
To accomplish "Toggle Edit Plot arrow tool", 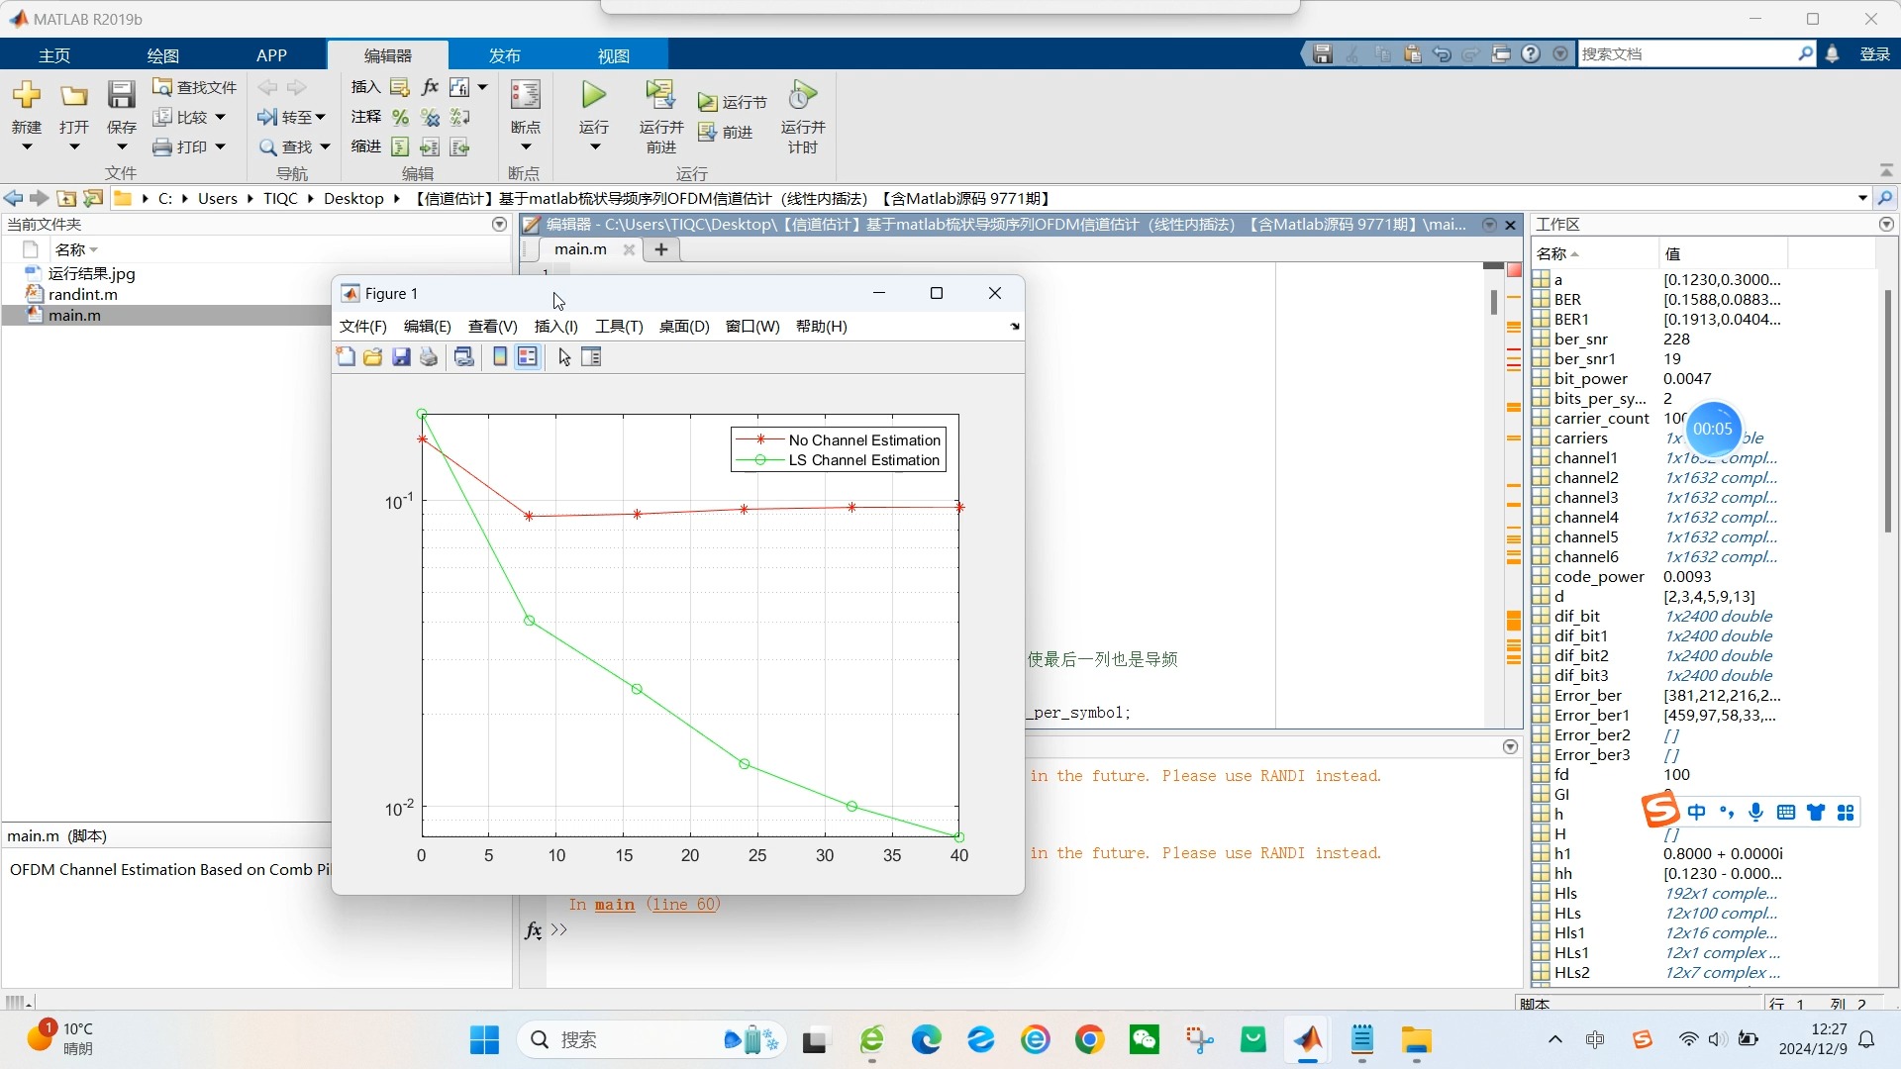I will coord(564,357).
